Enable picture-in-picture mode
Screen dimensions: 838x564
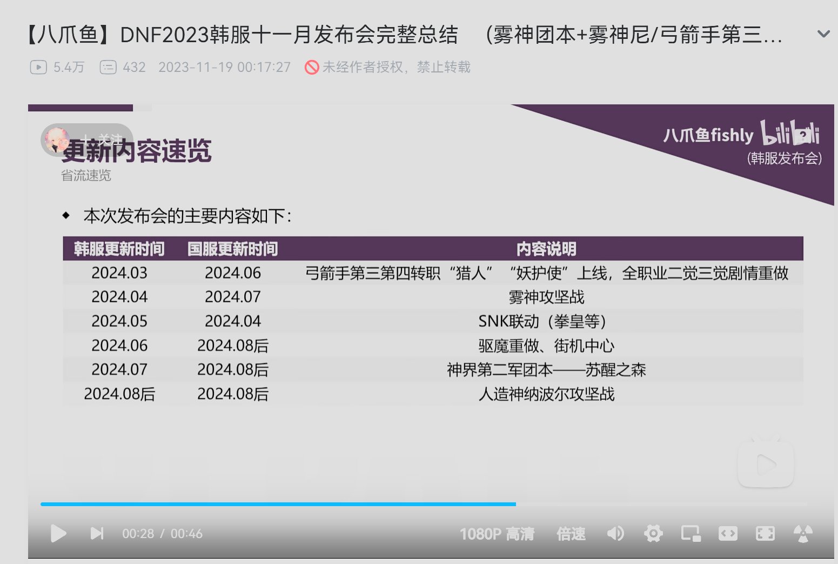click(690, 534)
